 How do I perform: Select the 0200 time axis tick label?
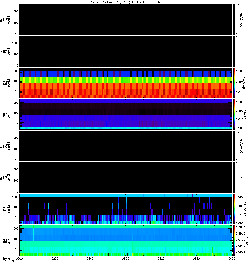pos(19,259)
